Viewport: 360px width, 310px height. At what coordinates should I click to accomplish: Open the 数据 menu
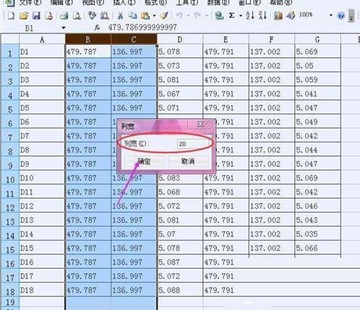point(218,3)
